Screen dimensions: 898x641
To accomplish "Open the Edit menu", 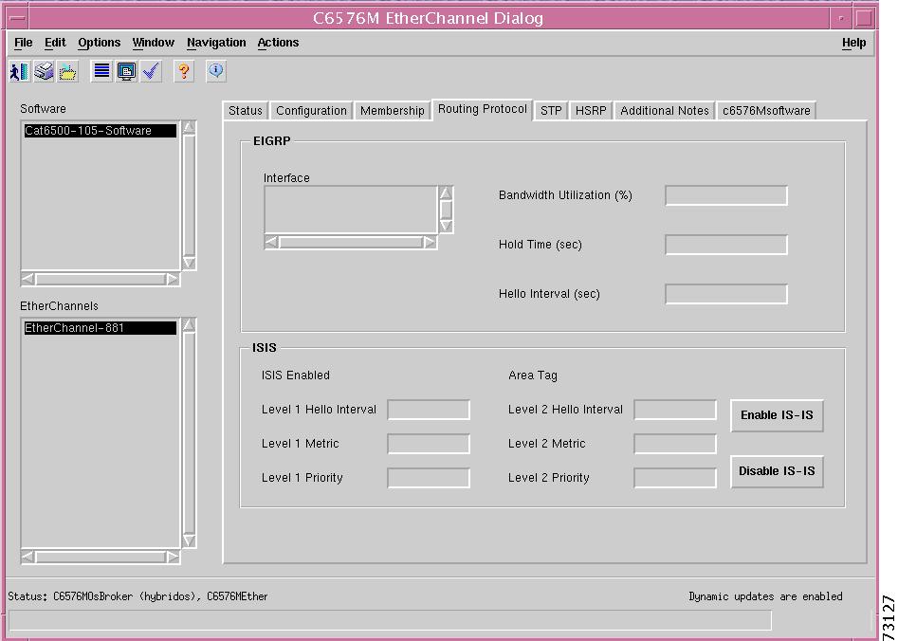I will (x=55, y=43).
